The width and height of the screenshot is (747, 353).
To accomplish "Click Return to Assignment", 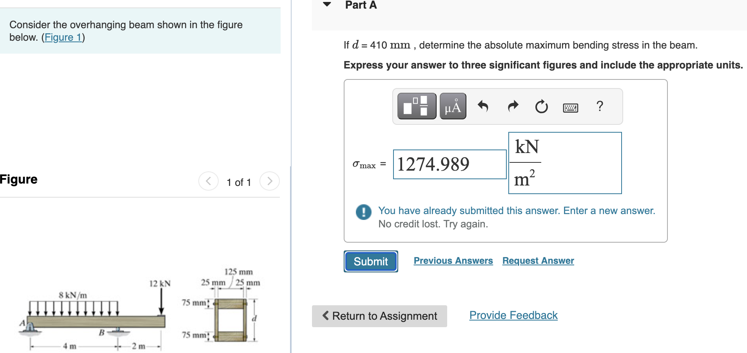I will pos(379,315).
